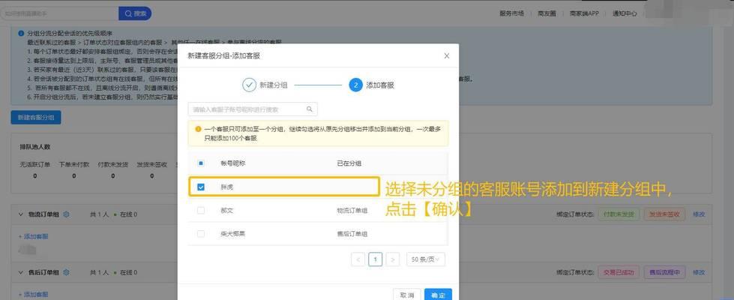Click the 郝文 account name
The height and width of the screenshot is (300, 734).
click(227, 211)
